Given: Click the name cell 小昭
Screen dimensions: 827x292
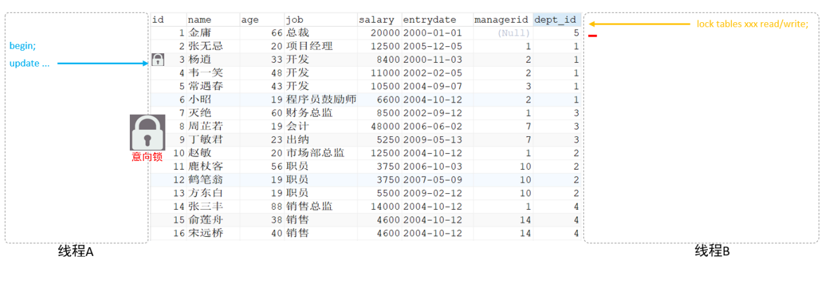Looking at the screenshot, I should click(199, 99).
